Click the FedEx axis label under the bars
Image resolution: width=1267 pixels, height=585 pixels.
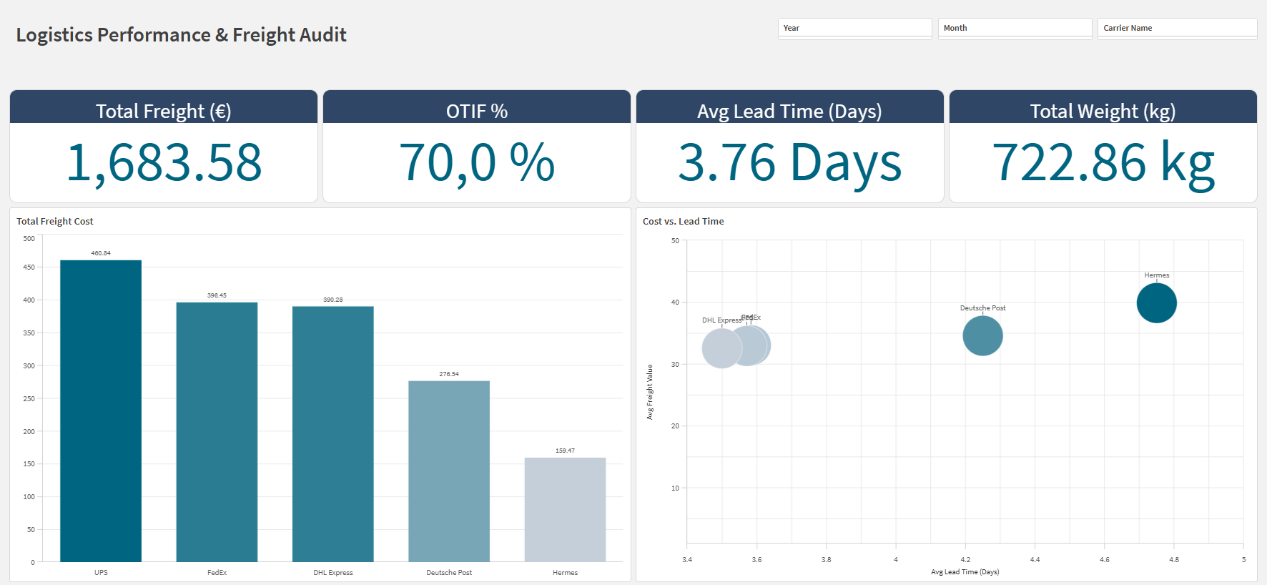pyautogui.click(x=217, y=573)
